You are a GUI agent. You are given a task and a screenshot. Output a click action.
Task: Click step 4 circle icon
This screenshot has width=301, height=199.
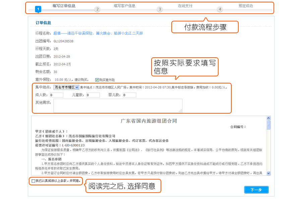220,9
